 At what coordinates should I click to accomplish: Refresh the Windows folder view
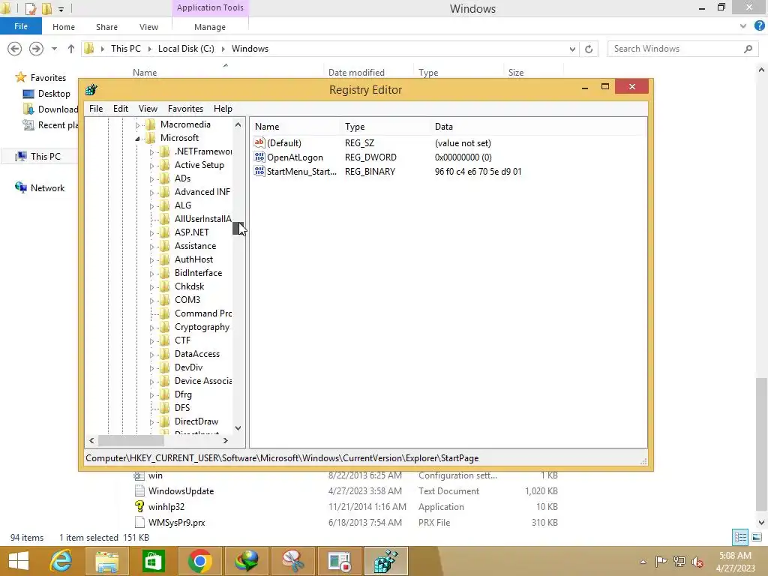[x=589, y=49]
